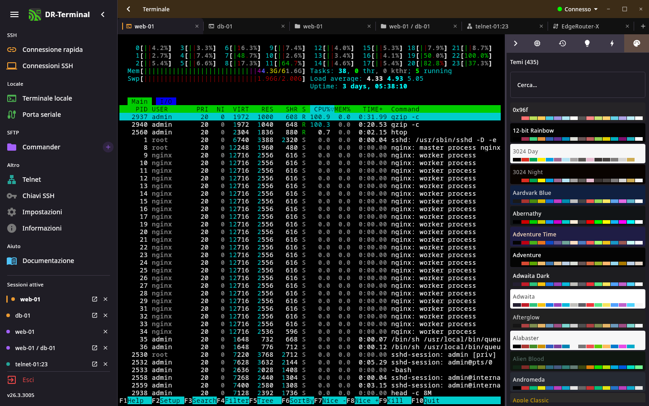The image size is (649, 406).
Task: Pop out the web-01 / db-01 session
Action: (95, 348)
